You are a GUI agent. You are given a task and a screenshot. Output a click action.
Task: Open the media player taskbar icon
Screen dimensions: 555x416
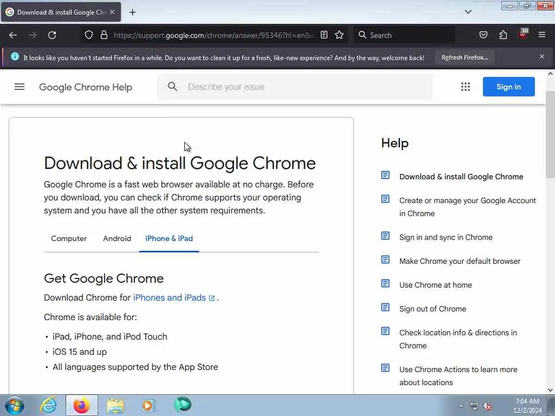(148, 405)
